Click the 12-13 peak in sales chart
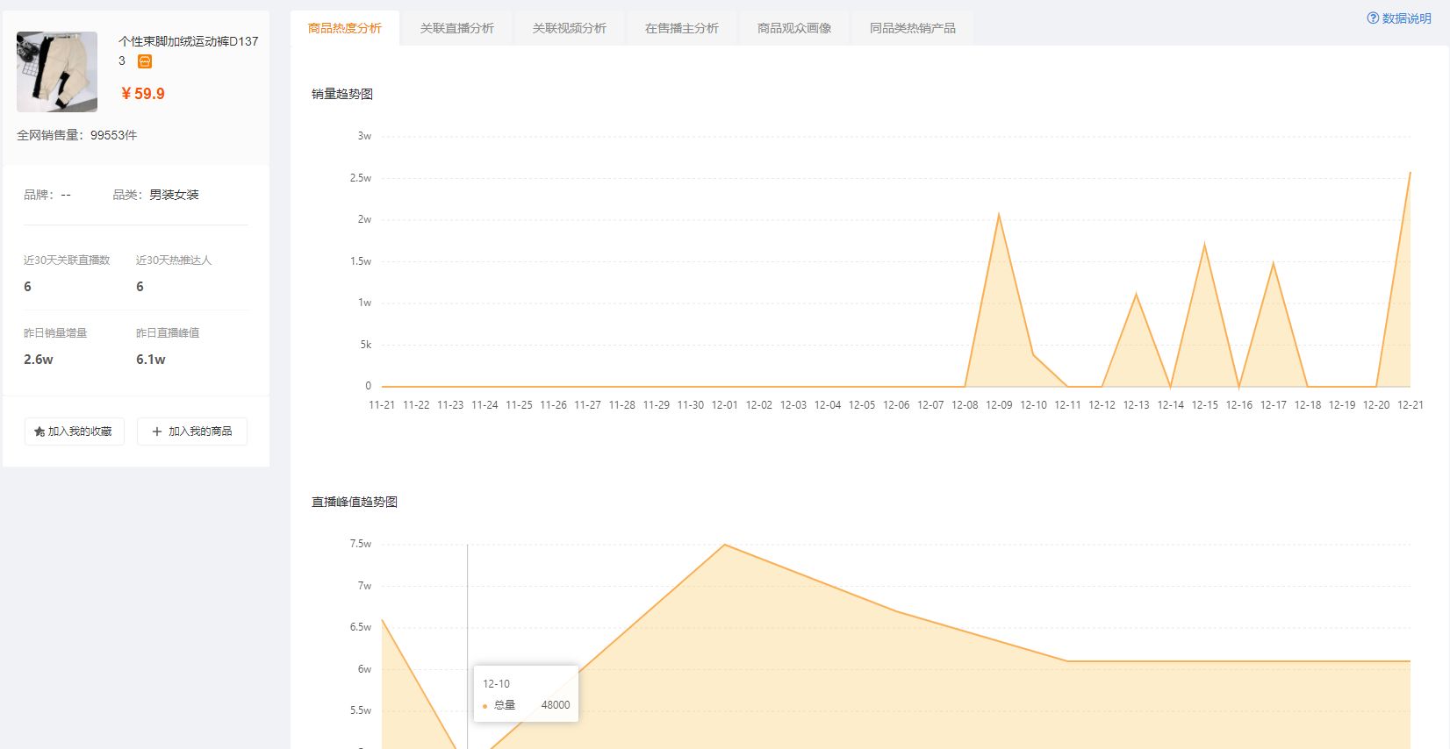The height and width of the screenshot is (749, 1450). click(1136, 293)
